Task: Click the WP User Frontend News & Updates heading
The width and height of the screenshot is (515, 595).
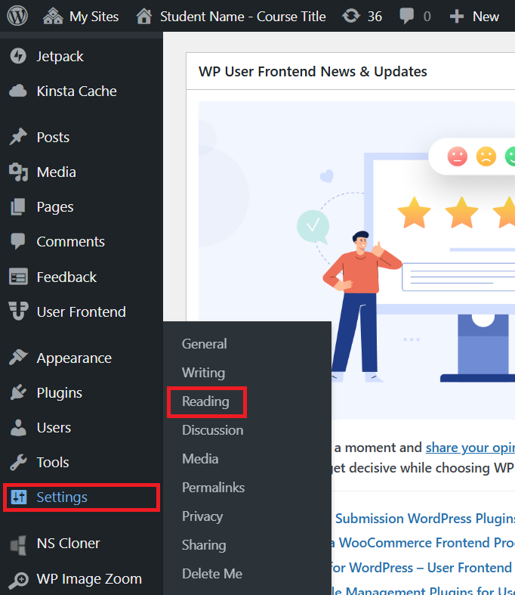Action: tap(313, 71)
